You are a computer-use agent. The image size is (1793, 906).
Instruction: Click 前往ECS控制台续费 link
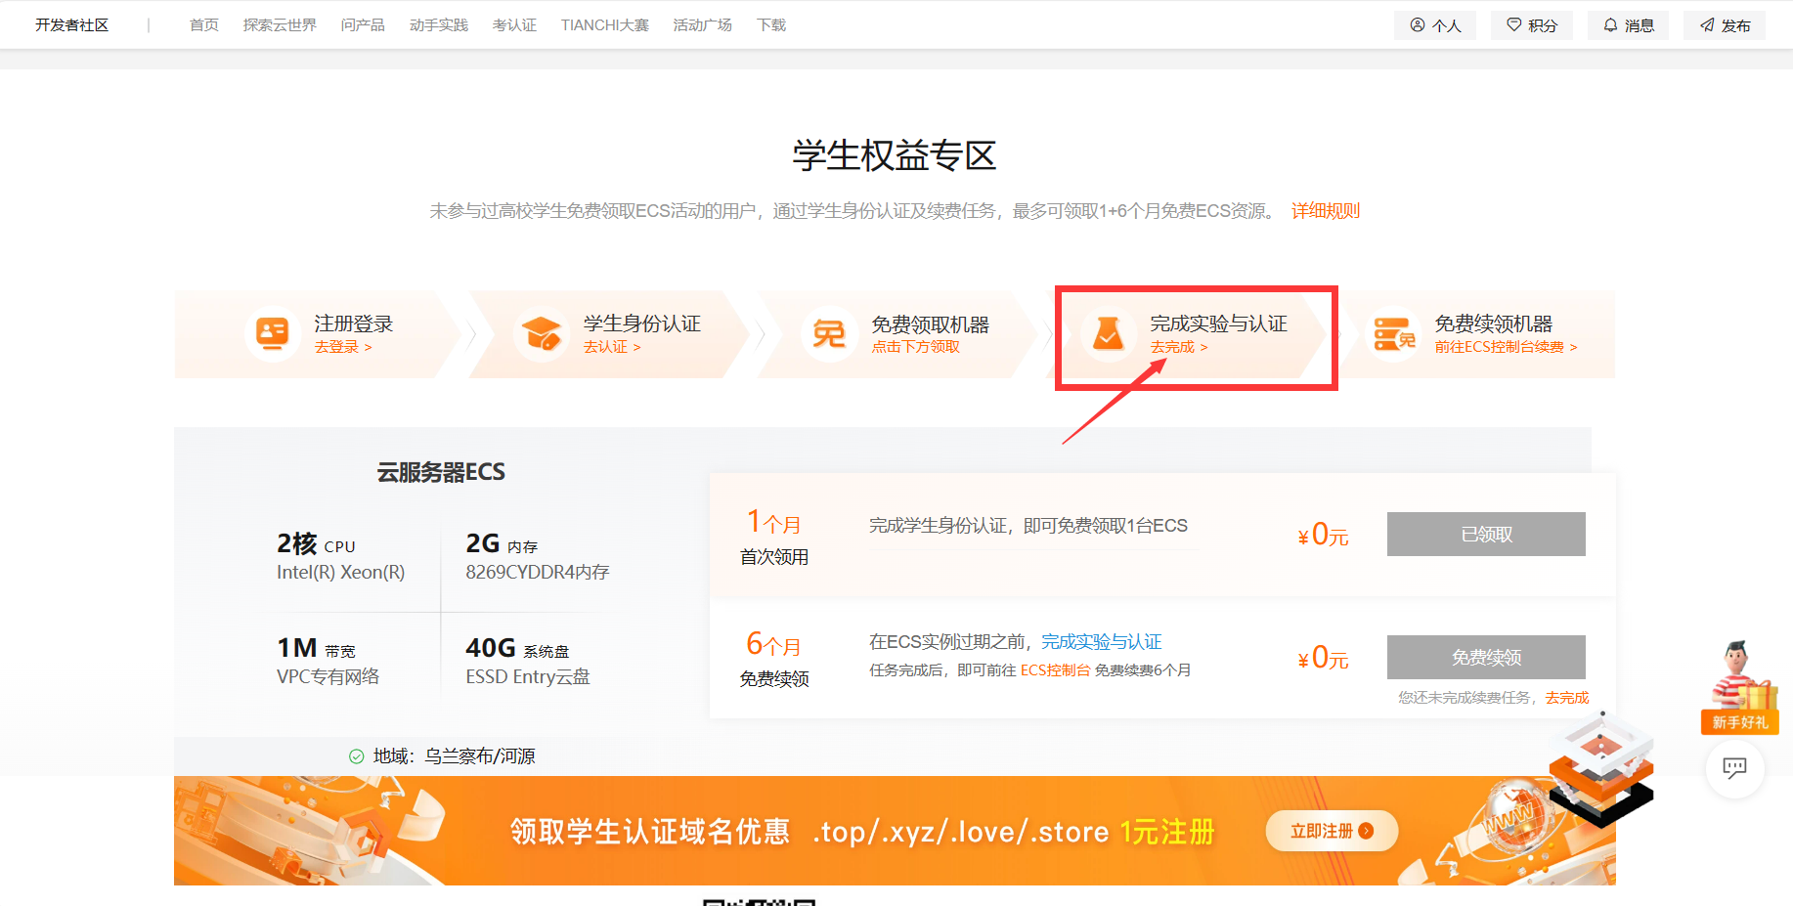coord(1506,347)
